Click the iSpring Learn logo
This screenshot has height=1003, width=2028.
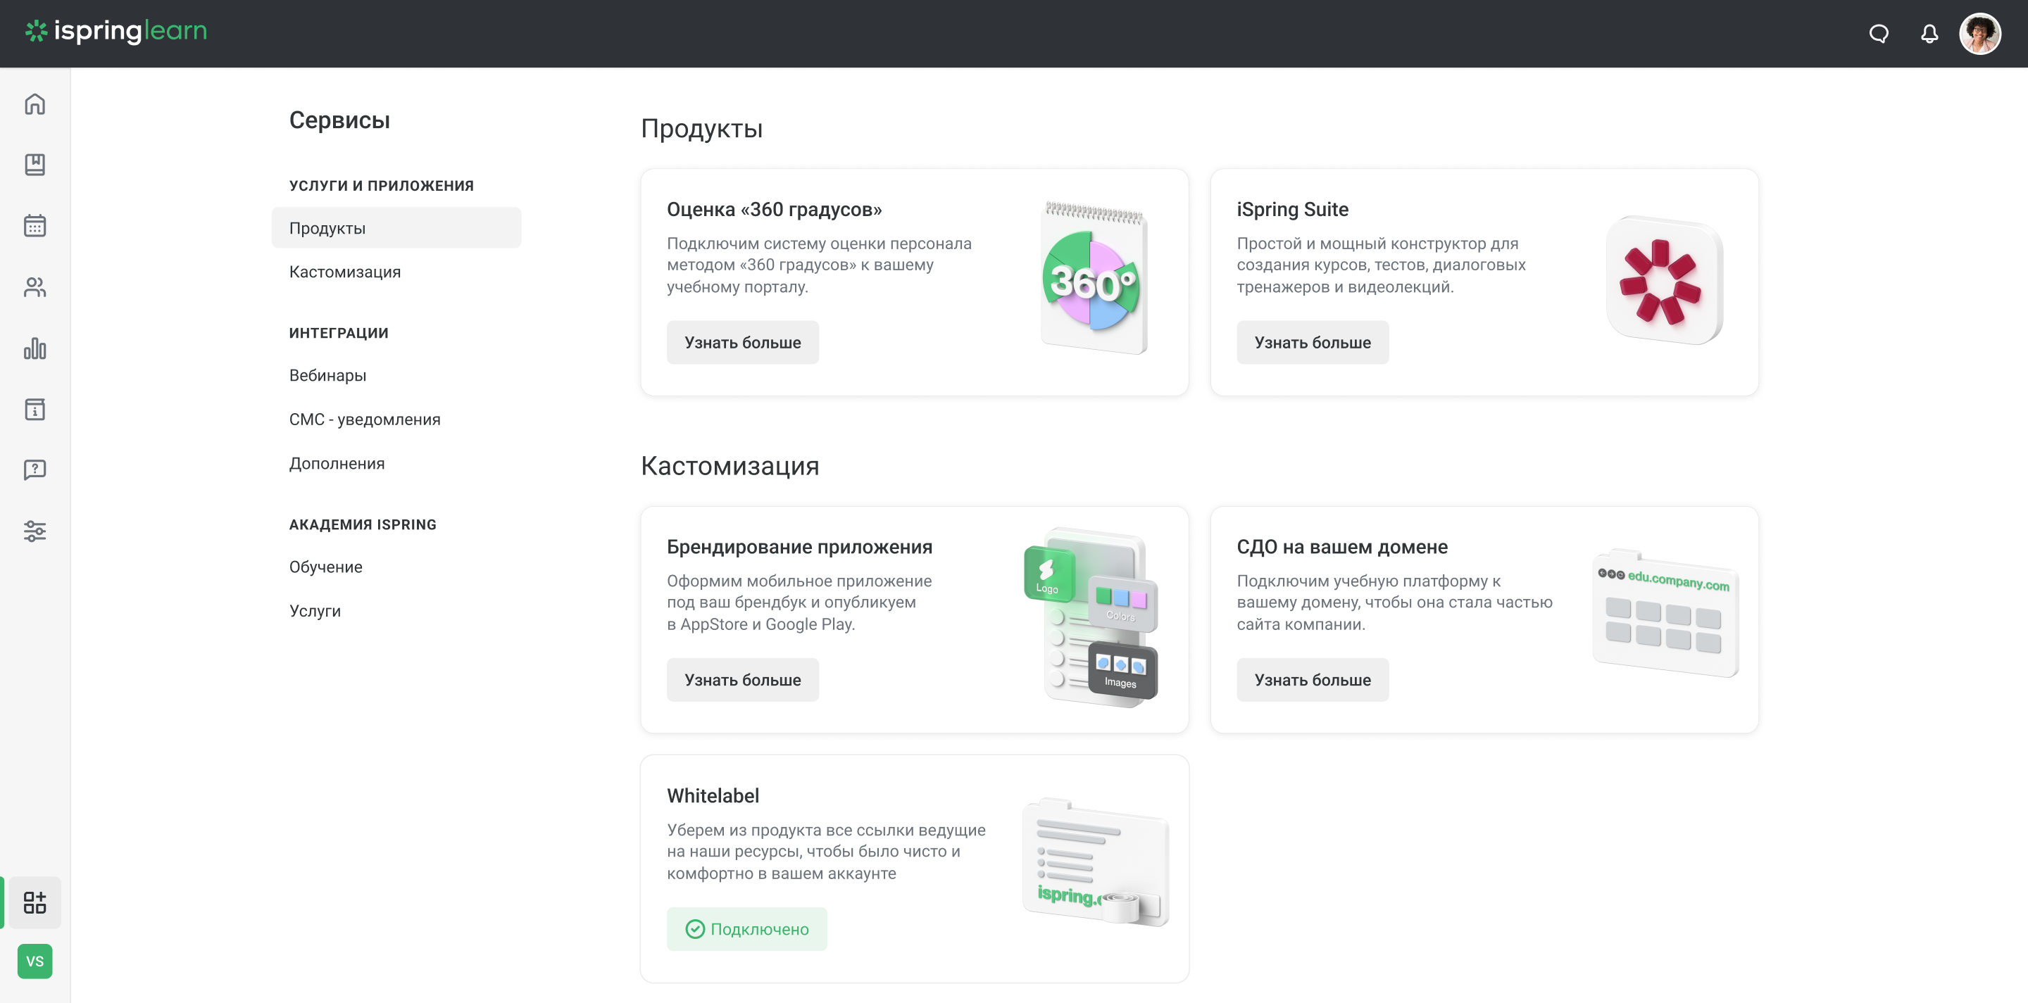pyautogui.click(x=115, y=32)
